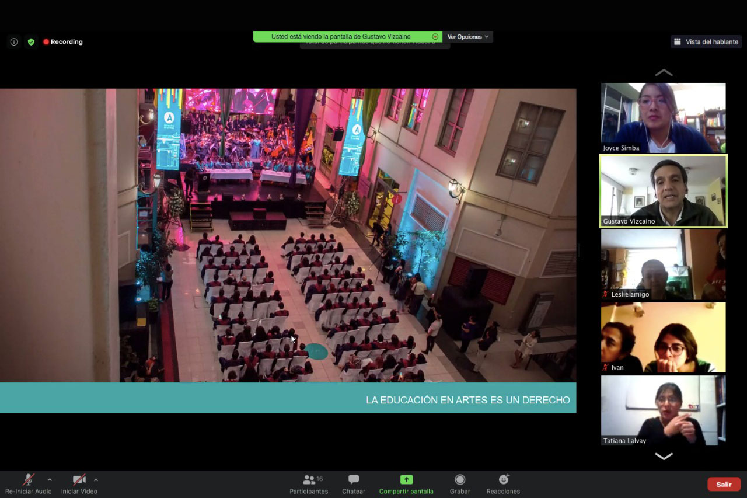Click the red Recording indicator
This screenshot has width=747, height=498.
click(x=62, y=42)
